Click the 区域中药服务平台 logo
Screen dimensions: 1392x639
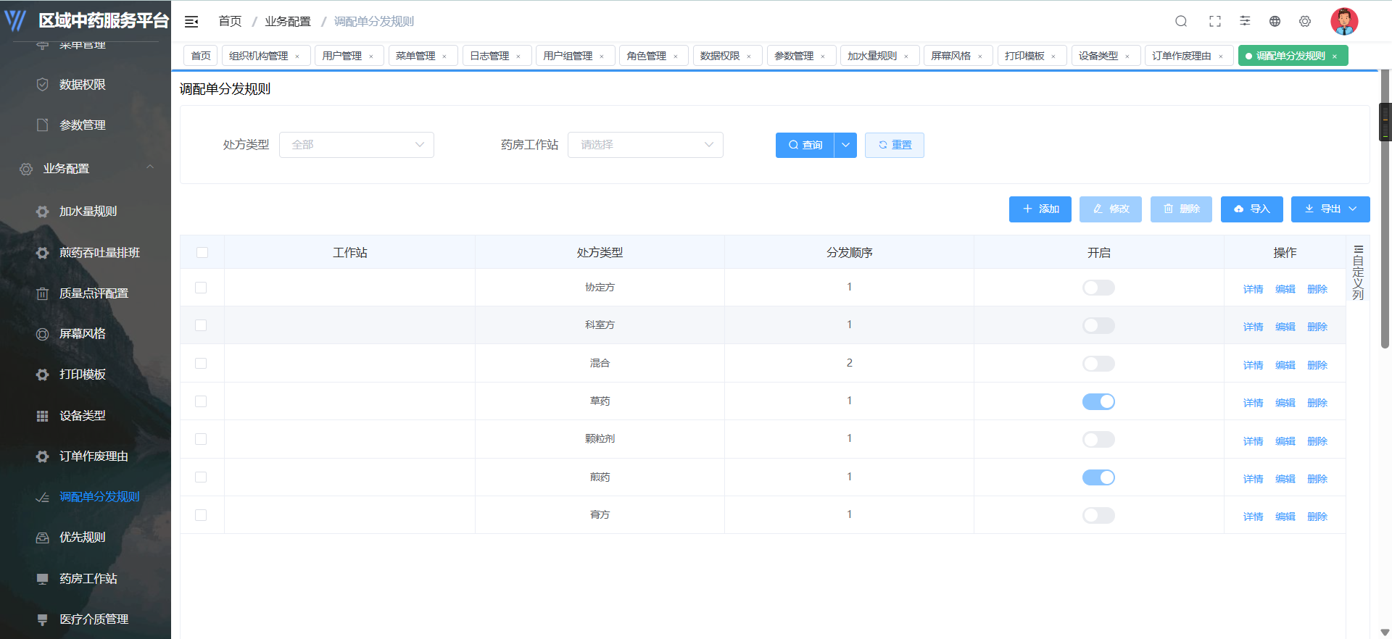click(86, 20)
